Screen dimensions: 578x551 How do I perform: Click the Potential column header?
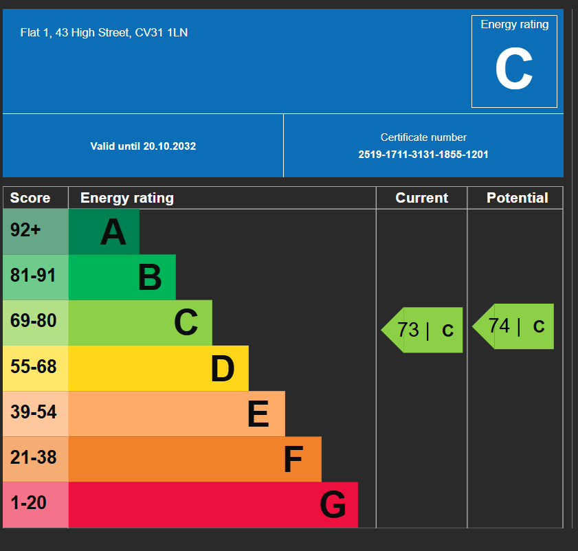517,198
